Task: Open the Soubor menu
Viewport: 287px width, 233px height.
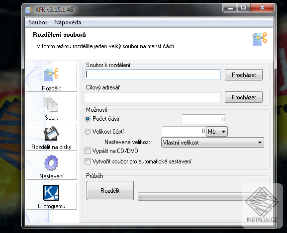Action: (38, 22)
